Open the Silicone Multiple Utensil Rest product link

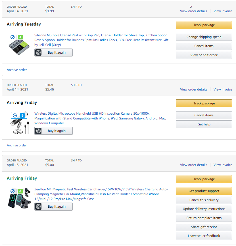[101, 40]
